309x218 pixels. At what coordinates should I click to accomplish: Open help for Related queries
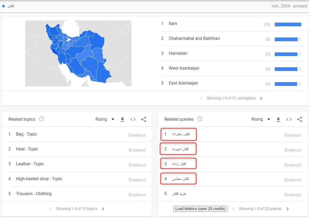(x=200, y=119)
